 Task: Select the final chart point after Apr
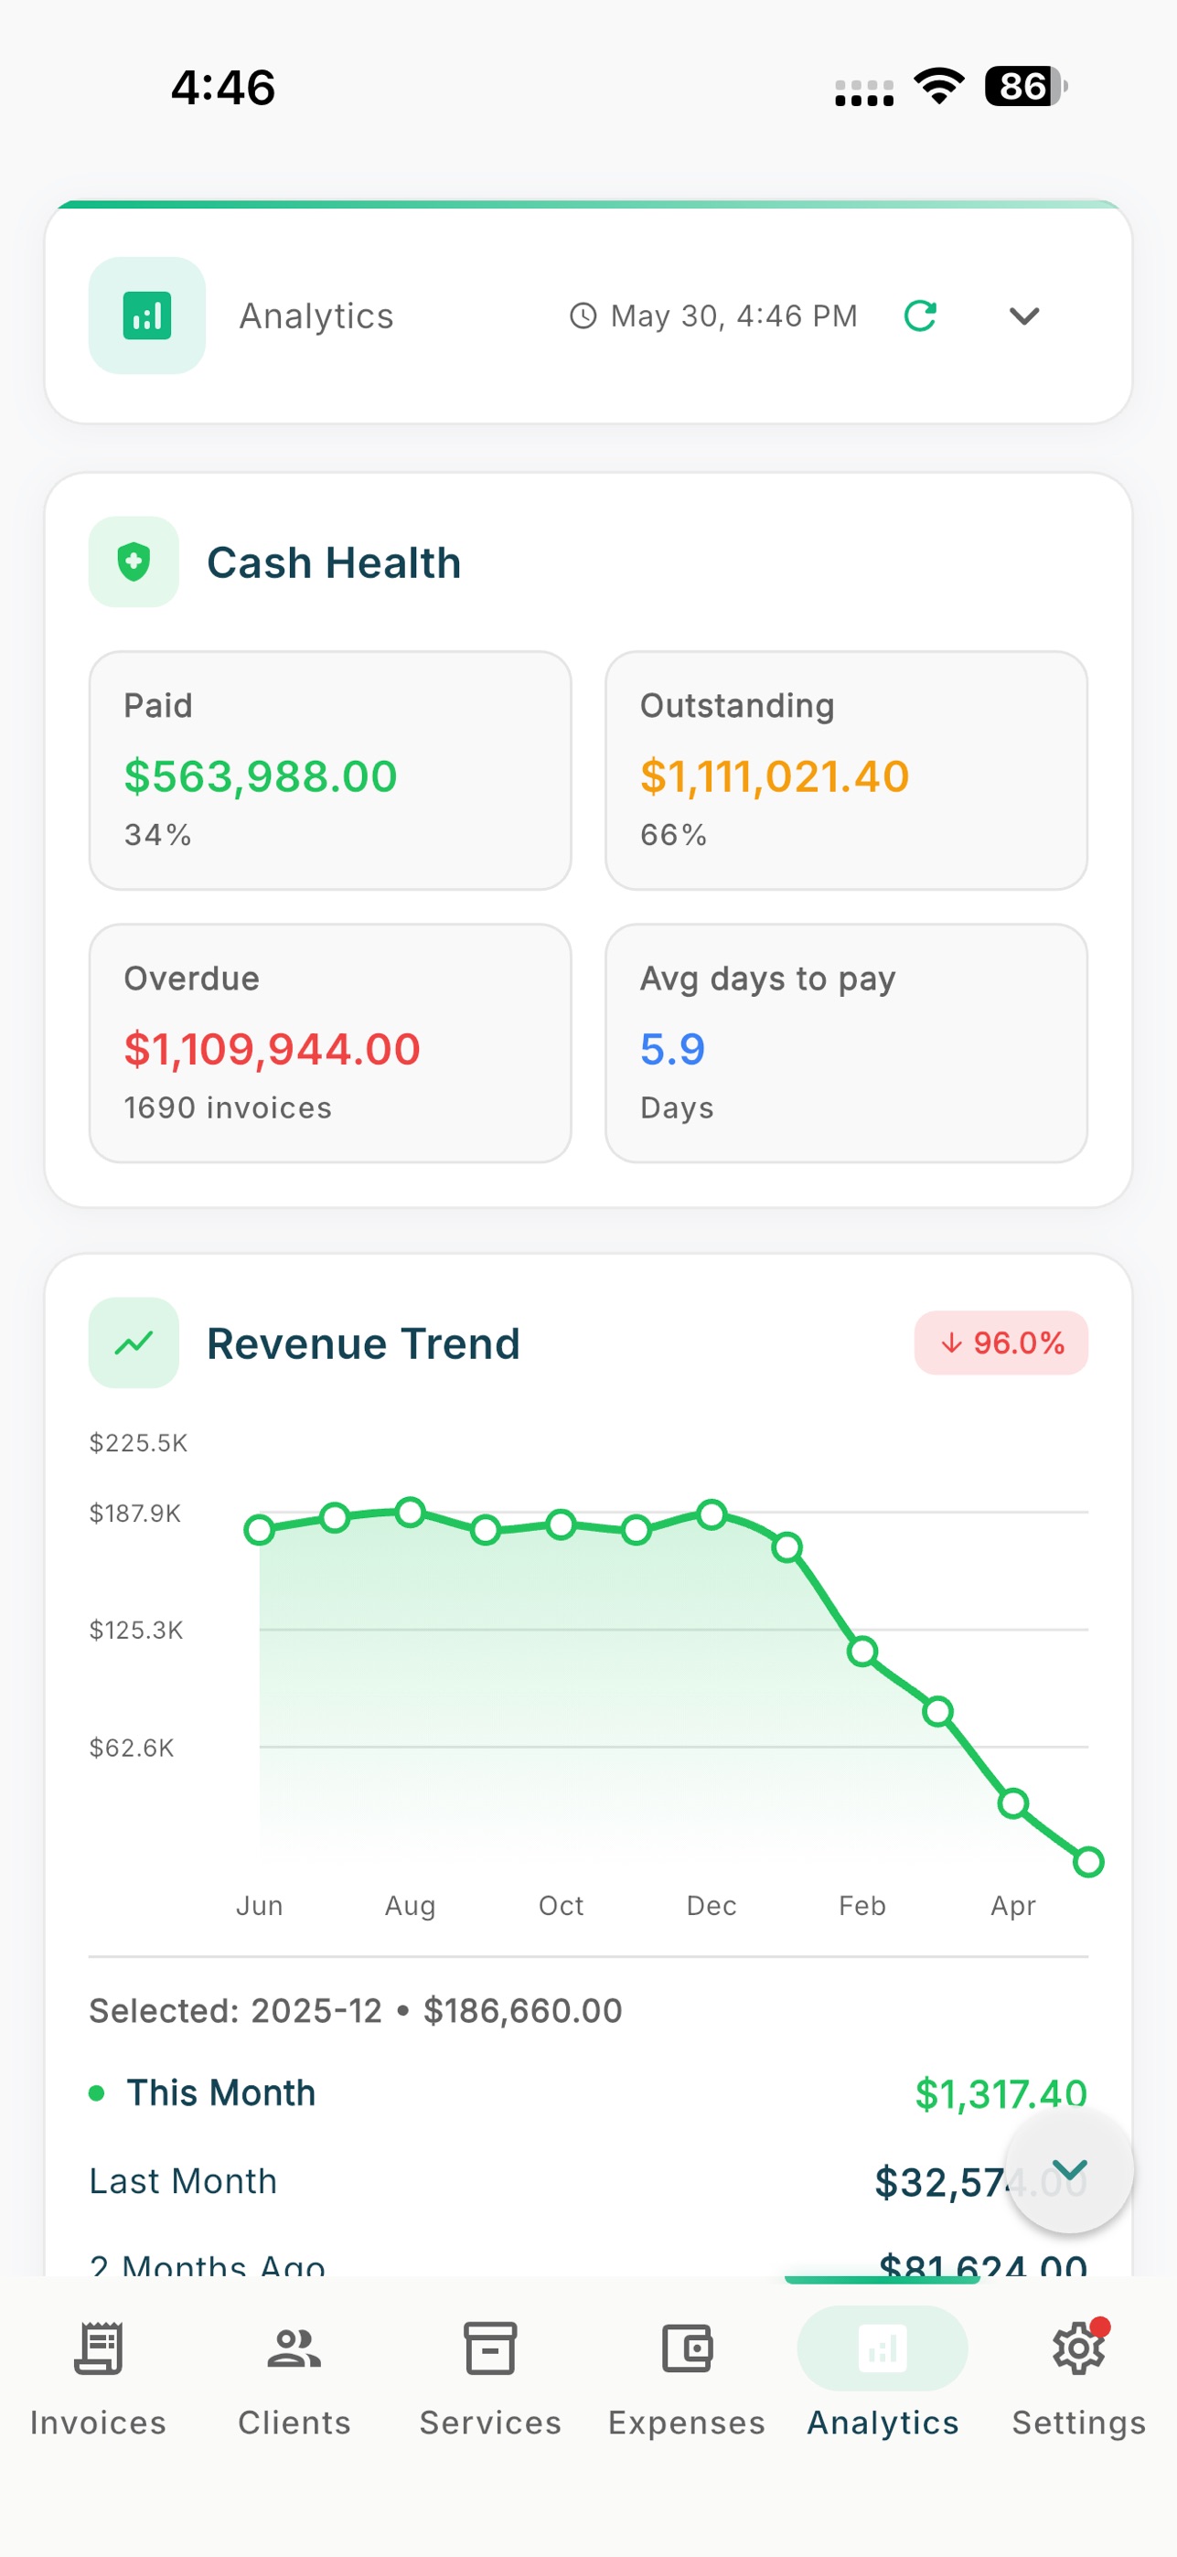click(x=1088, y=1862)
